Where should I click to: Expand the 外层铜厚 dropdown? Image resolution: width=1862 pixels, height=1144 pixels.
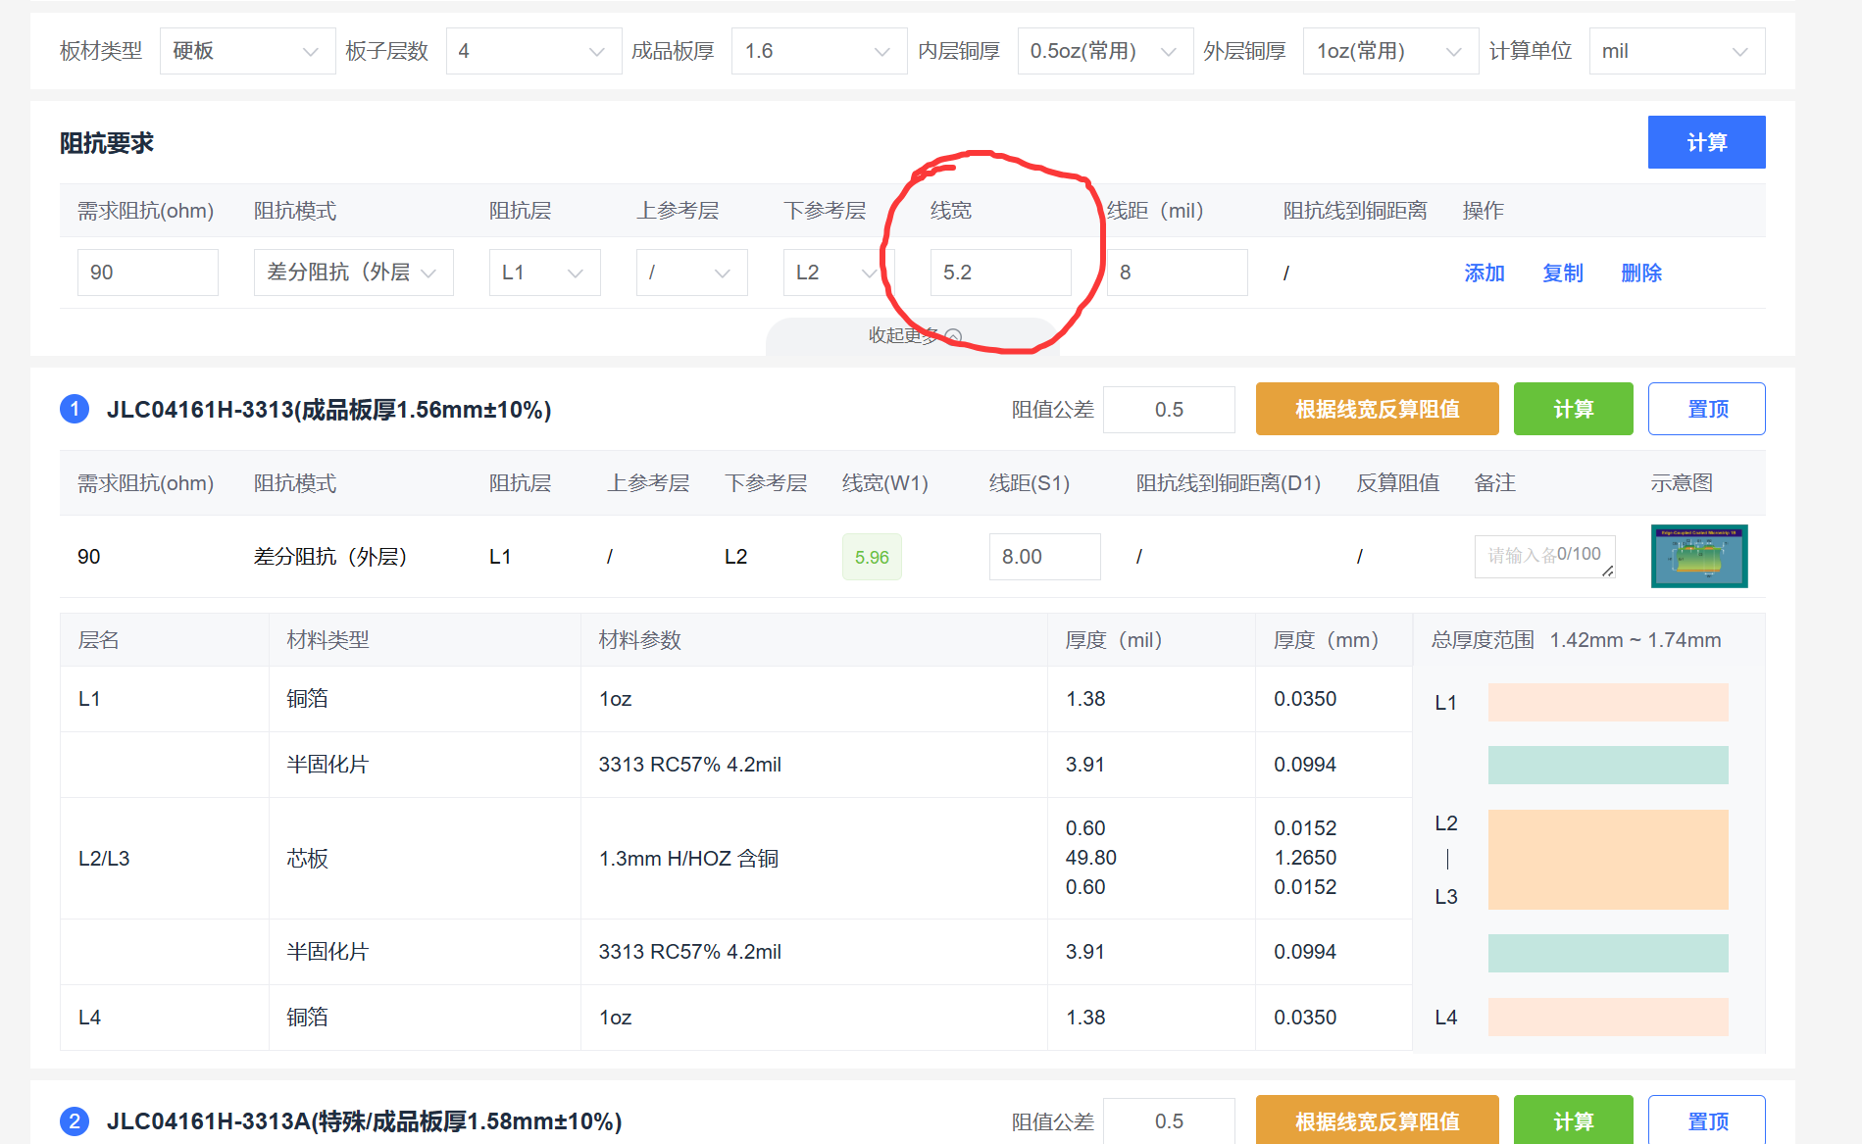point(1389,51)
